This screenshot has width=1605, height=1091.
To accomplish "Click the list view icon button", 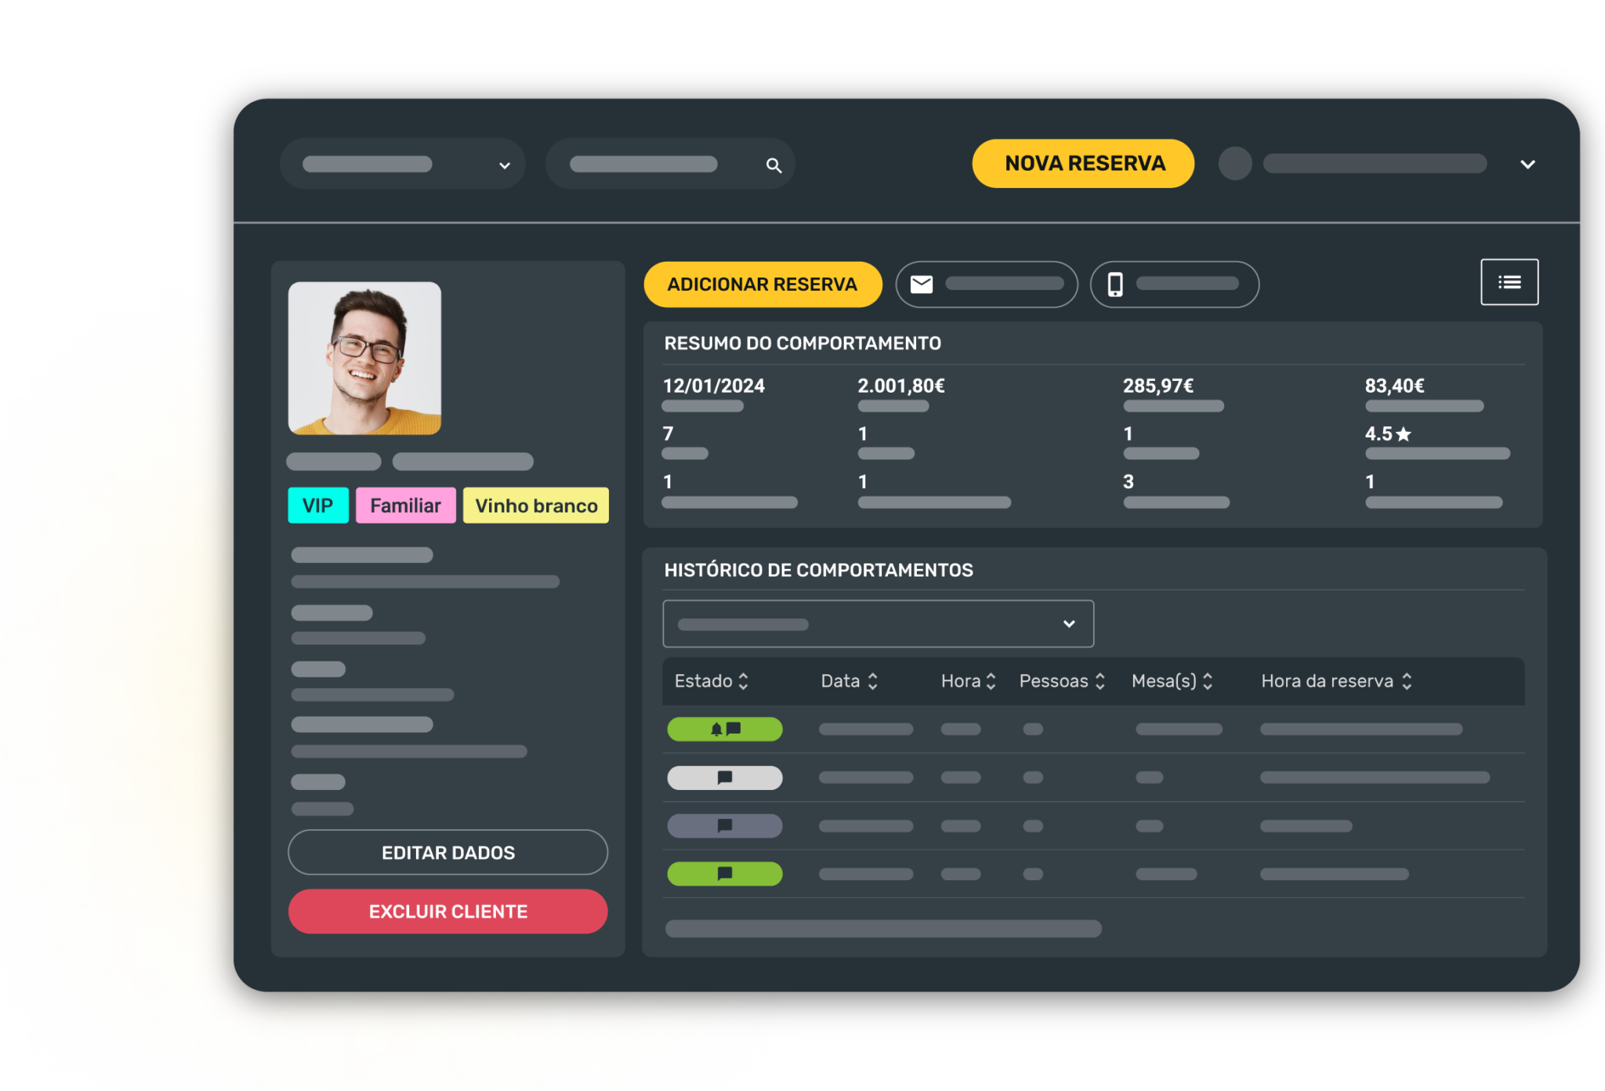I will (1509, 282).
